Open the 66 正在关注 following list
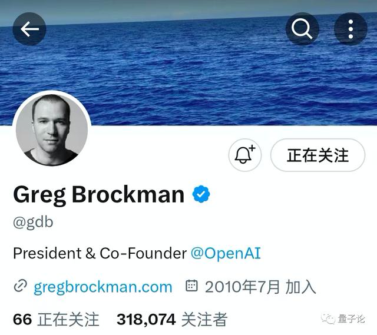Image resolution: width=377 pixels, height=335 pixels. pyautogui.click(x=56, y=319)
